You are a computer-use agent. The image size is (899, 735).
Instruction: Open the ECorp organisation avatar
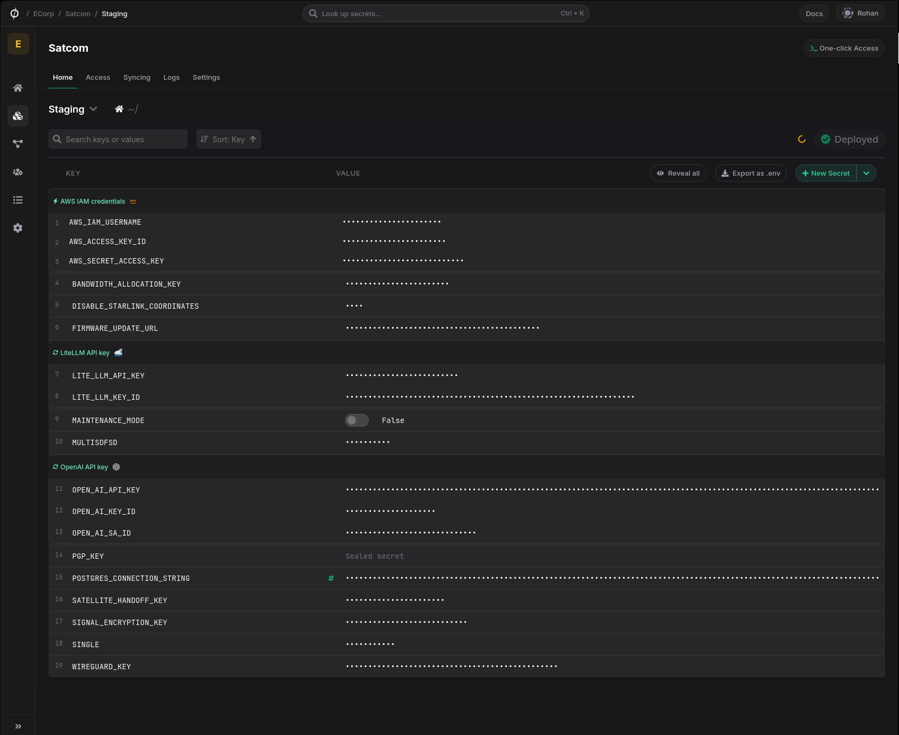(18, 44)
